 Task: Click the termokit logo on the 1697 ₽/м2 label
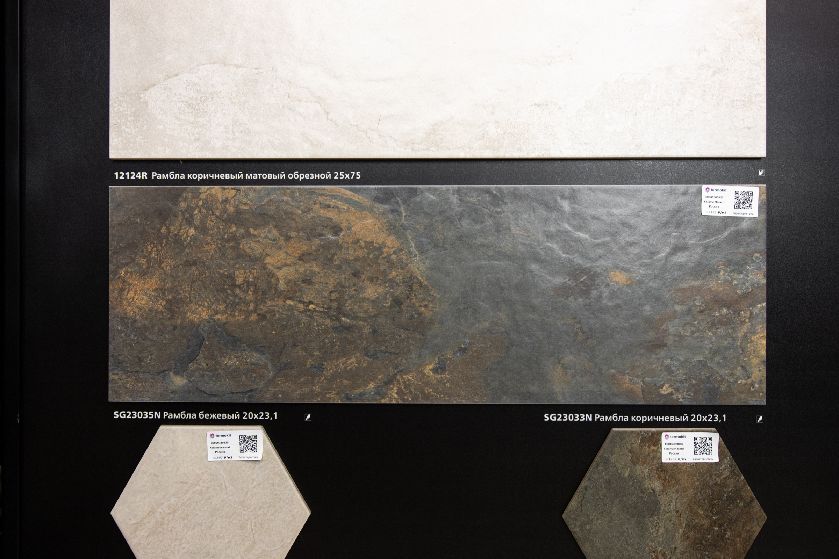pyautogui.click(x=221, y=436)
